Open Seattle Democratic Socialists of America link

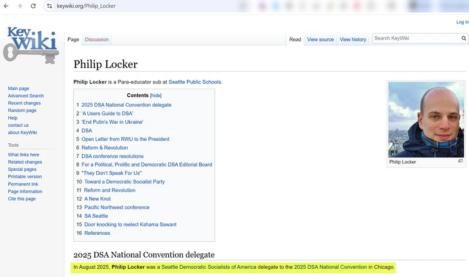(209, 267)
